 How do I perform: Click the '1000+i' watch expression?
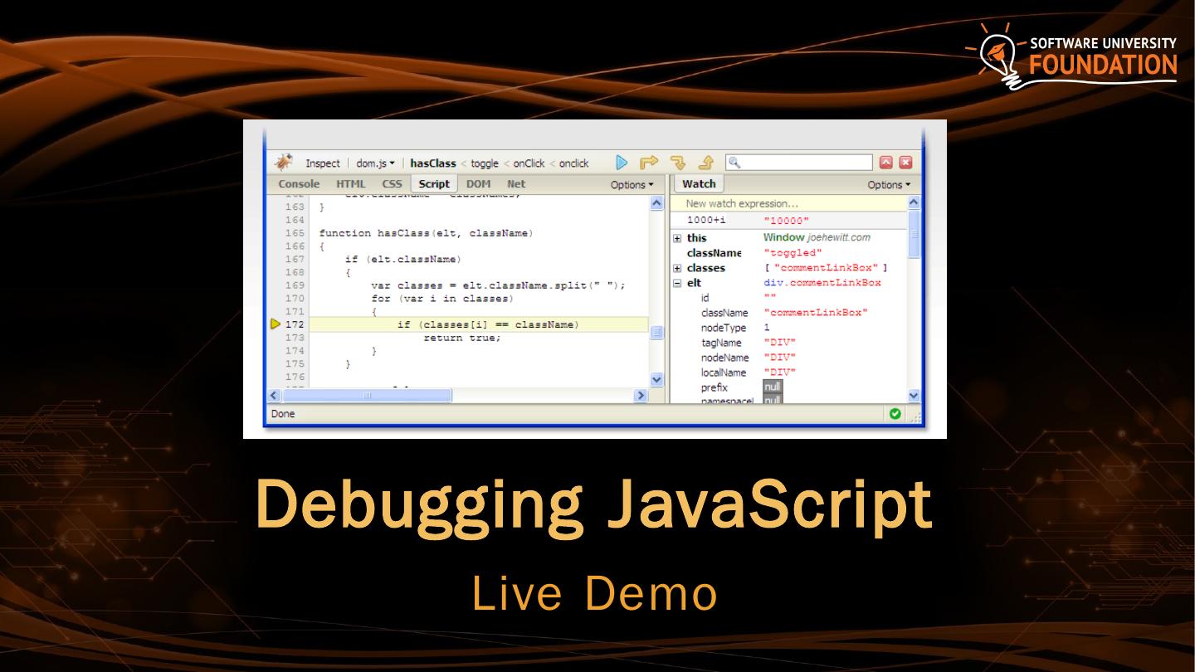pos(706,221)
